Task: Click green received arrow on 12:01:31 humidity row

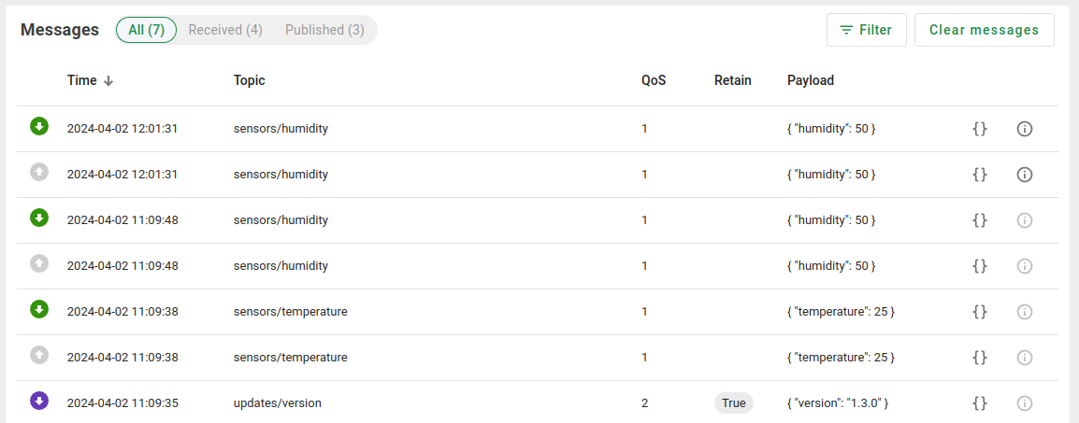Action: [x=39, y=126]
